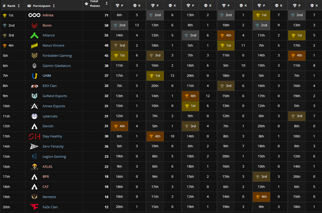Open the Infinite team page
Screen dimensions: 322x213
coord(48,15)
